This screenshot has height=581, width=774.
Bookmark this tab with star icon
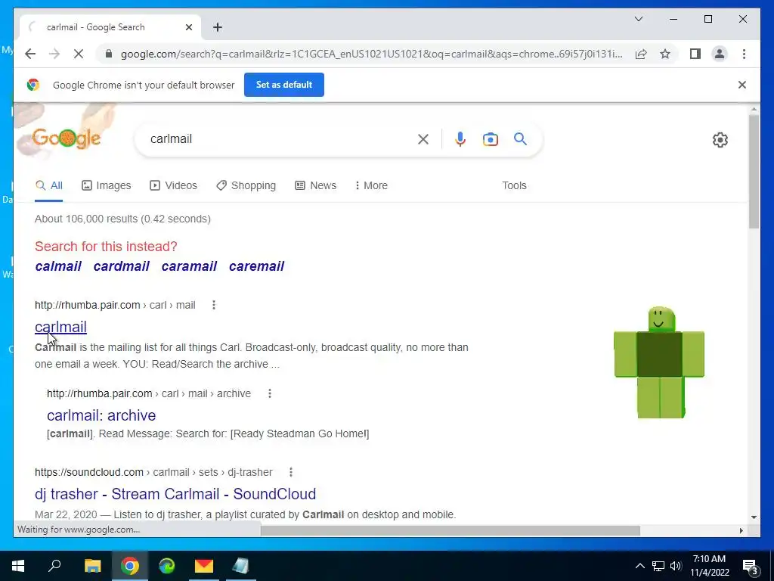pos(665,54)
